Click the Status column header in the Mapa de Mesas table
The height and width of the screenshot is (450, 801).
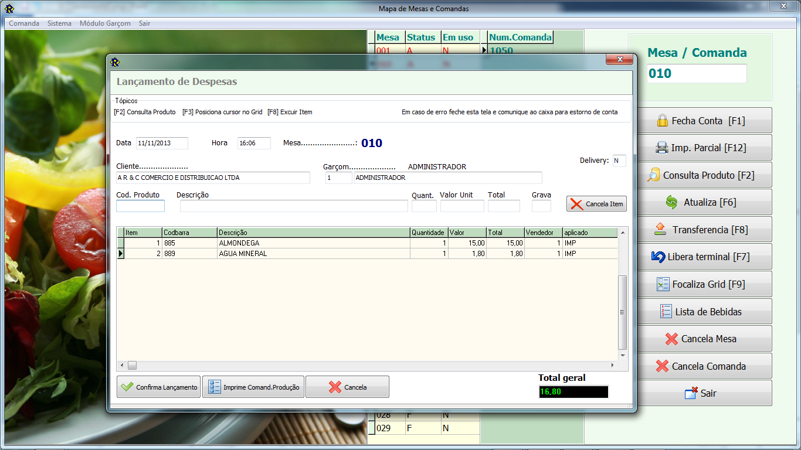[423, 37]
